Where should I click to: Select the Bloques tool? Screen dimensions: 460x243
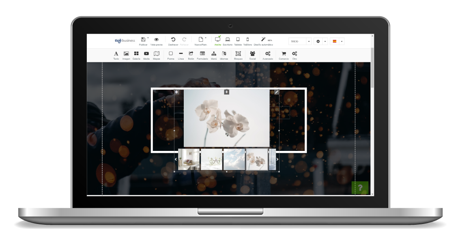238,55
